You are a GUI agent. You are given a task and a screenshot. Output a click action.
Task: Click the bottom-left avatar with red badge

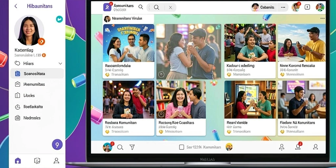click(108, 147)
